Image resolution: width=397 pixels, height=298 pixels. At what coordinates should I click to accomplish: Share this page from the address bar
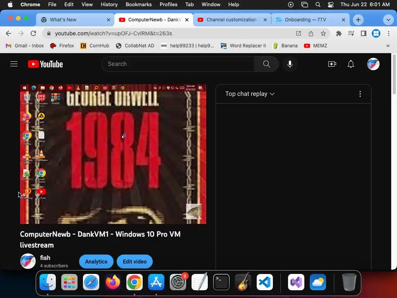[311, 33]
